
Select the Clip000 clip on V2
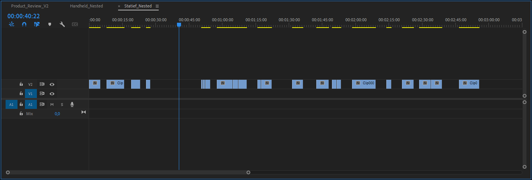[364, 84]
